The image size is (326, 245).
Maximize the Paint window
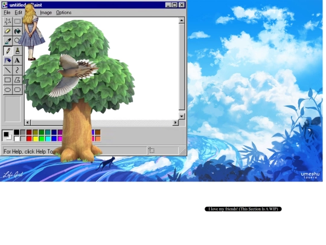coord(174,5)
